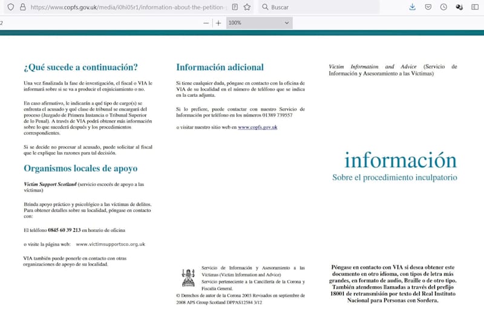Screen dimensions: 484x317
Task: Open the www.copfs.gov.uk link
Action: [258, 127]
